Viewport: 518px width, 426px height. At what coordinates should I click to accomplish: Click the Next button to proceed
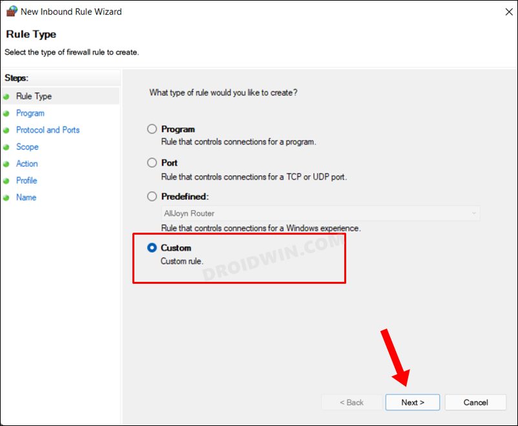(412, 402)
